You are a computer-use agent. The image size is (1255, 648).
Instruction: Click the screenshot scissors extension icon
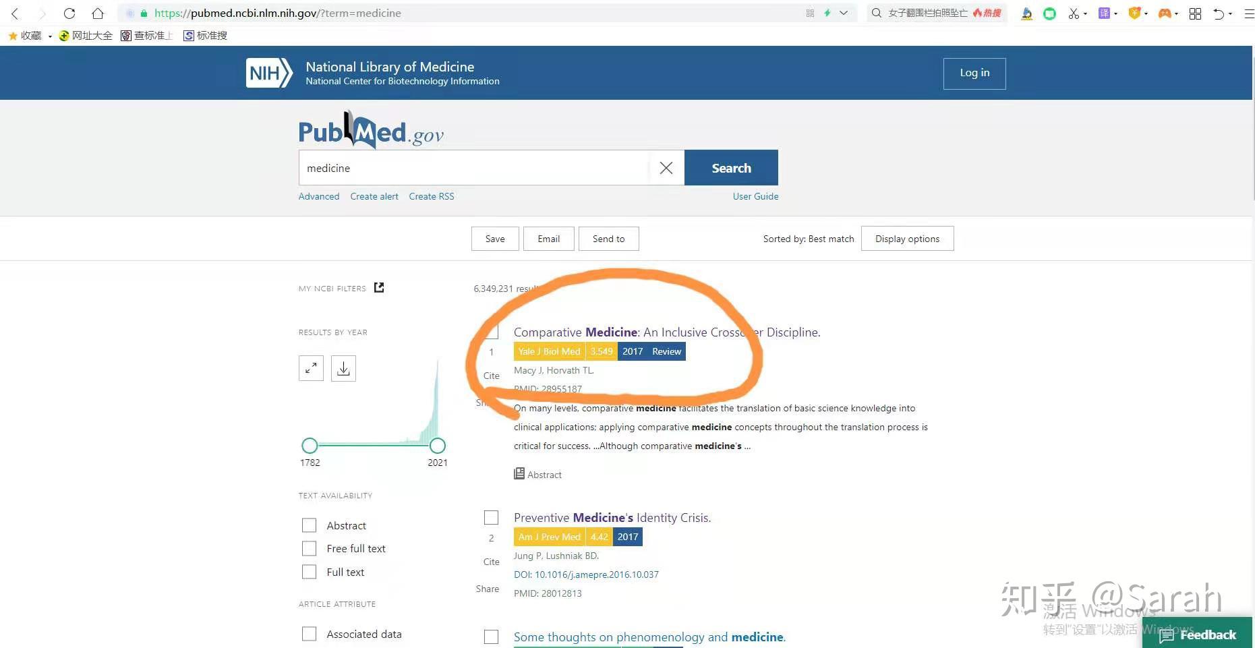click(1074, 13)
